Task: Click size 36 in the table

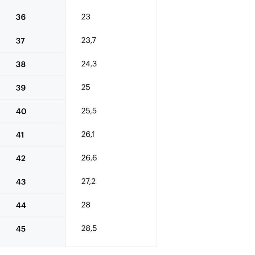Action: point(21,17)
